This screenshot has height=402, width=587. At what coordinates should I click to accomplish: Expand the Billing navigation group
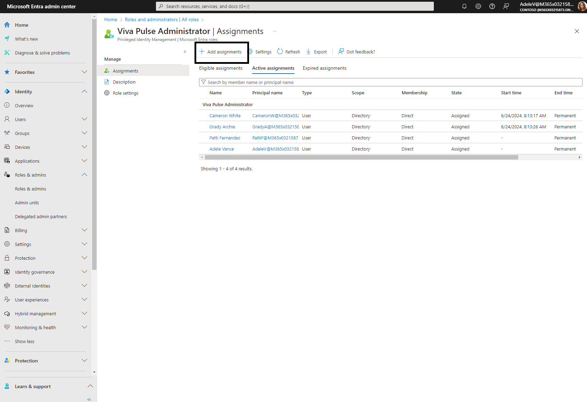point(84,230)
